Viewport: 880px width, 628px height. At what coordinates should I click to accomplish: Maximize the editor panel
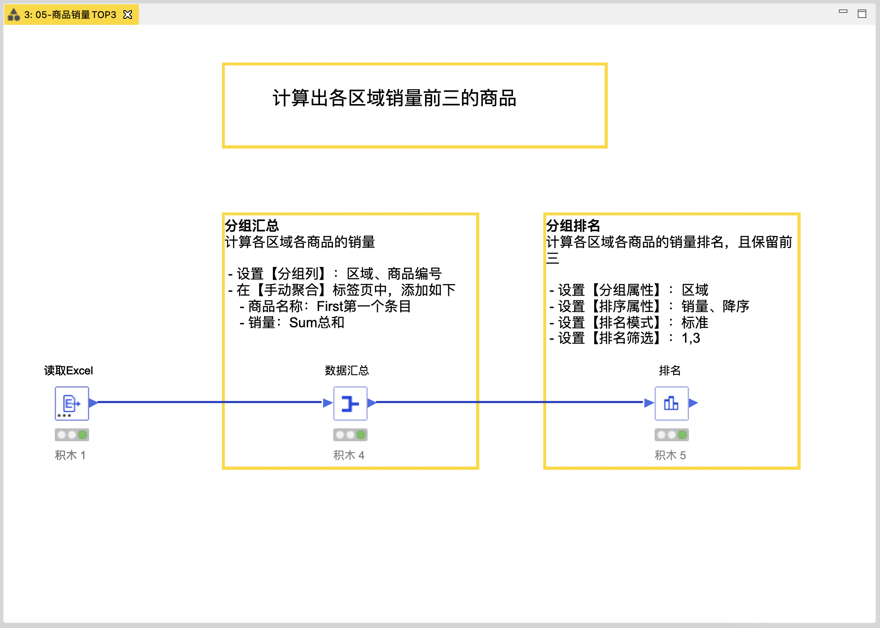pos(862,14)
